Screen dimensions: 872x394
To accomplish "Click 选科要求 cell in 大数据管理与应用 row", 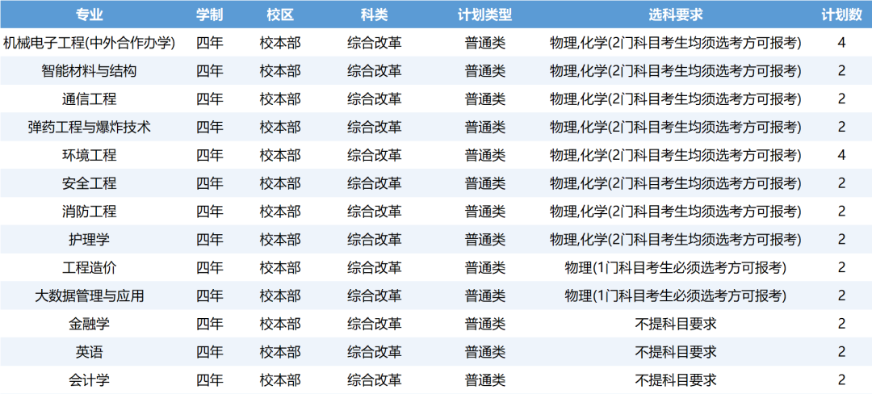I will 676,295.
